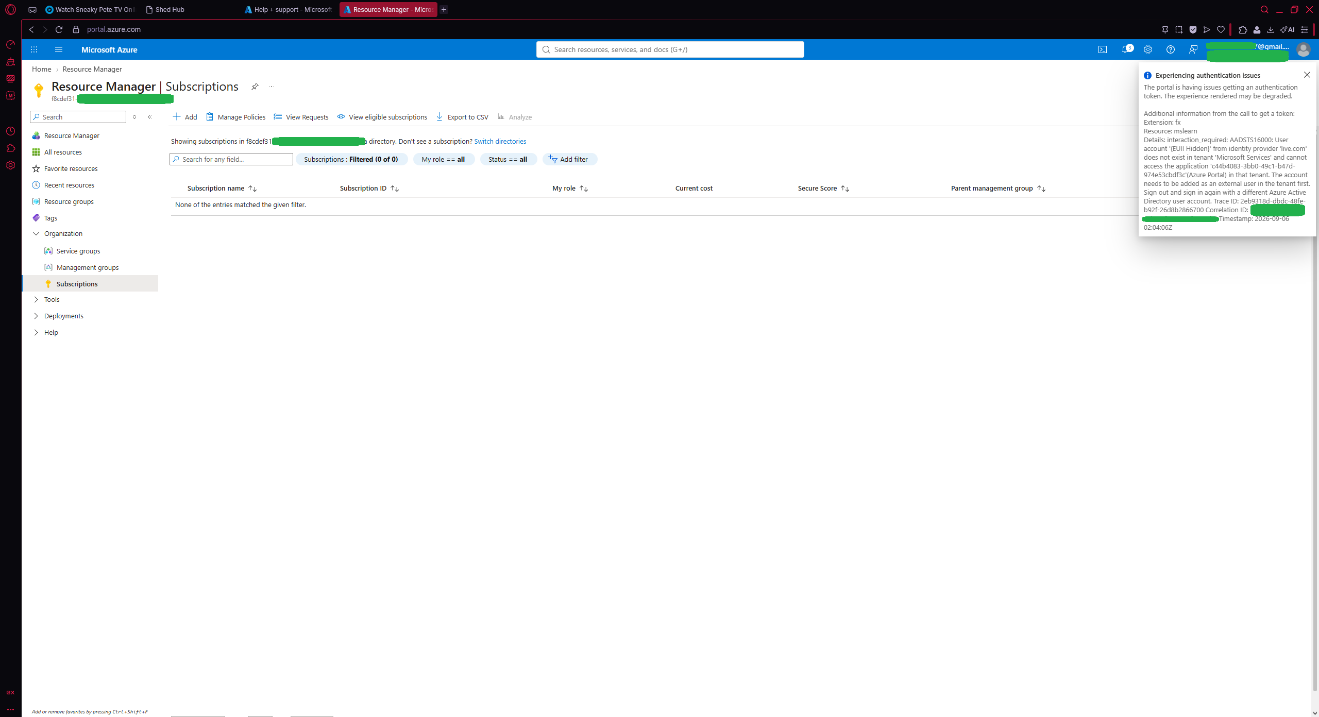The width and height of the screenshot is (1319, 717).
Task: Open browser snapshot camera icon
Action: pos(1179,29)
